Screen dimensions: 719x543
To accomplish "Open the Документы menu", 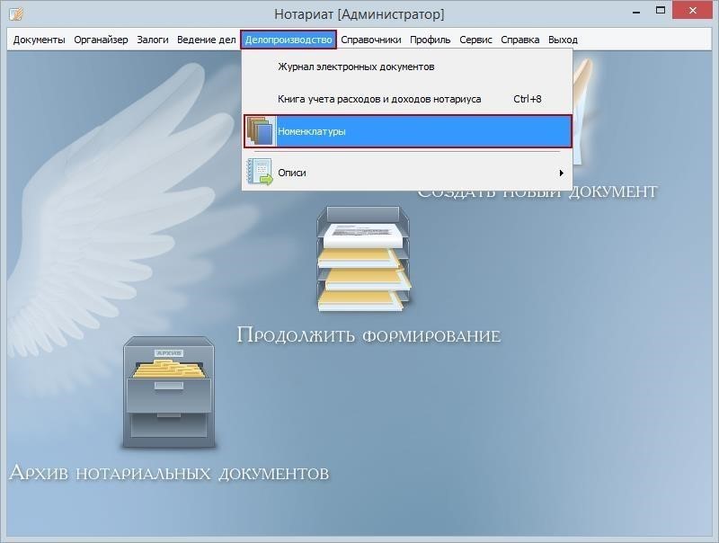I will pyautogui.click(x=39, y=40).
